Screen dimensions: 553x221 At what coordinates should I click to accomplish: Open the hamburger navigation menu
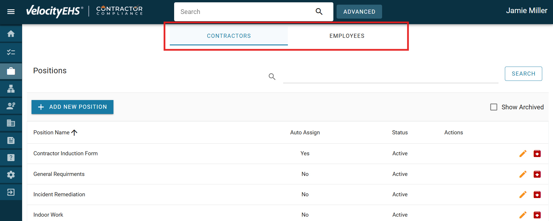pyautogui.click(x=11, y=12)
